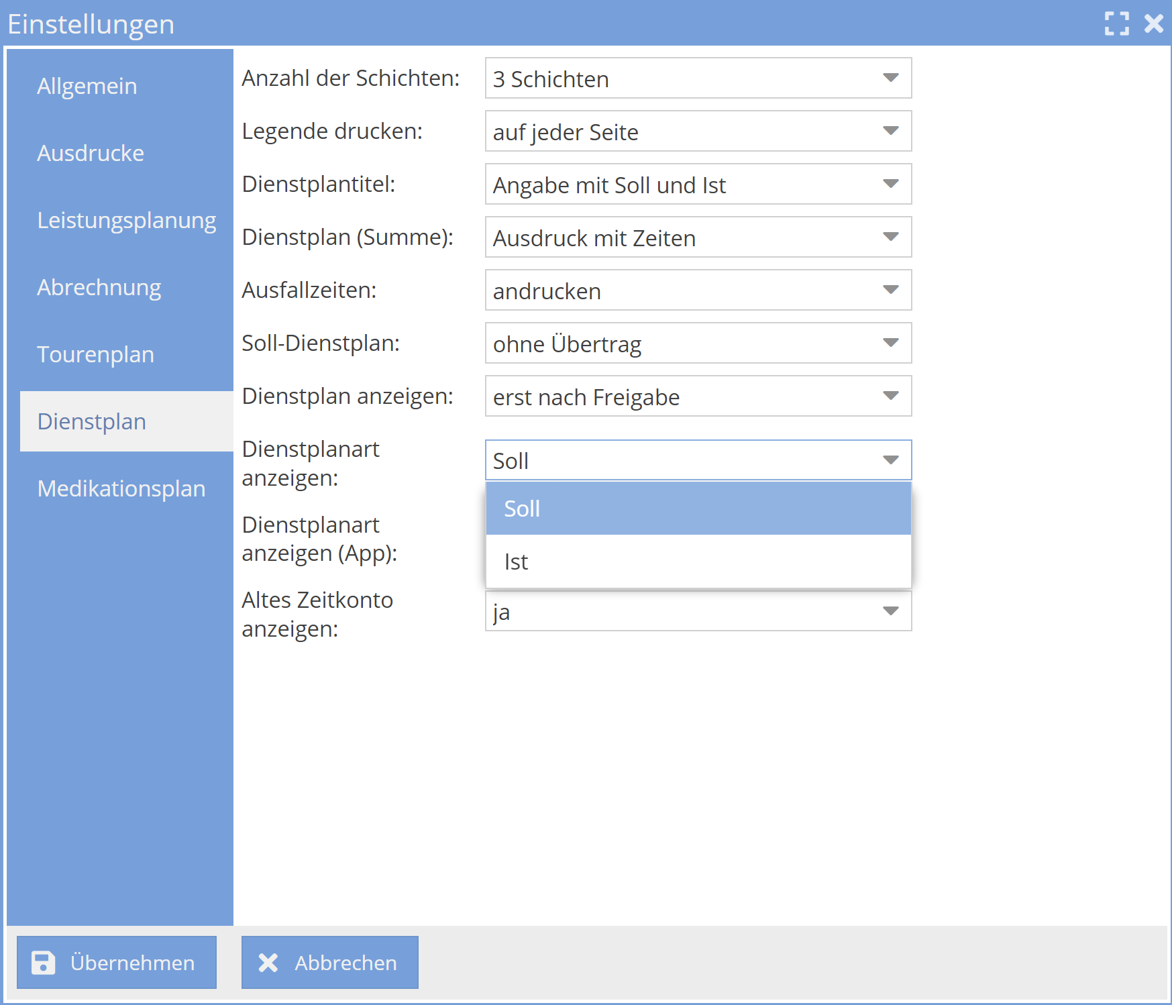Screen dimensions: 1172x1005
Task: Switch to the Ausdrucke tab
Action: 91,153
